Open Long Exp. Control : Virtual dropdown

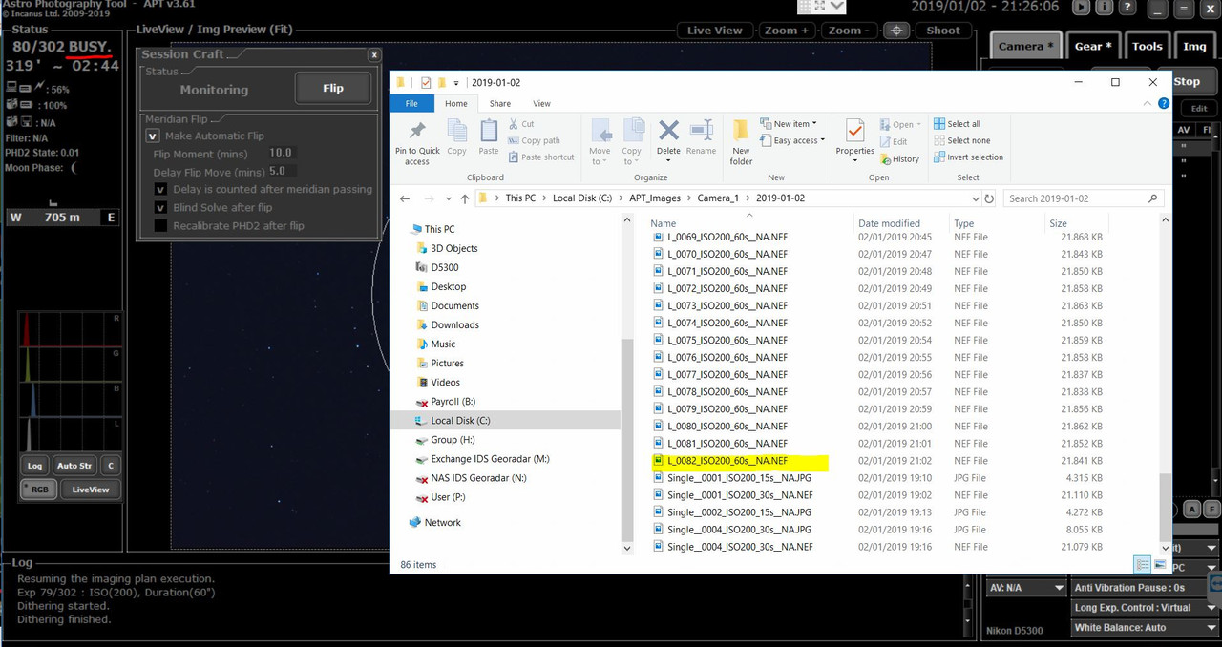pyautogui.click(x=1145, y=608)
